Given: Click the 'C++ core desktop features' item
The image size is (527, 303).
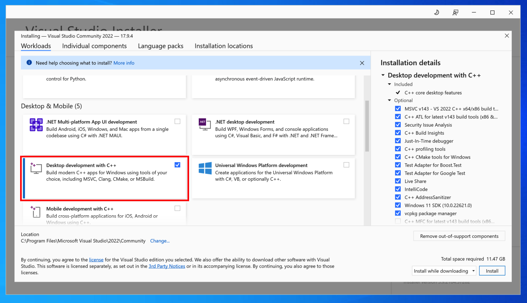Looking at the screenshot, I should tap(433, 93).
